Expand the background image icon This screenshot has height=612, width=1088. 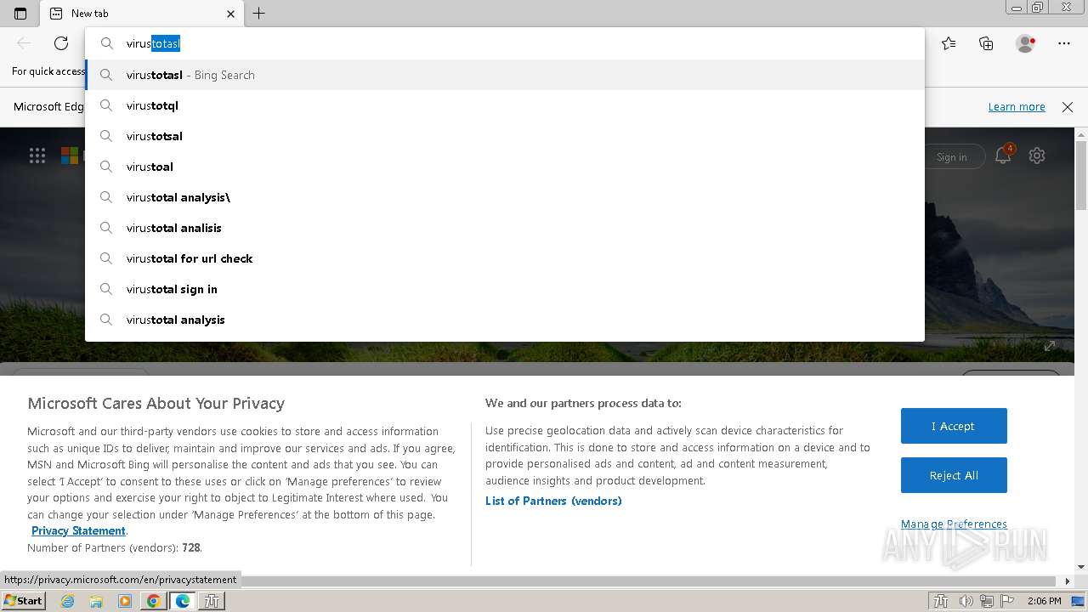(1050, 346)
